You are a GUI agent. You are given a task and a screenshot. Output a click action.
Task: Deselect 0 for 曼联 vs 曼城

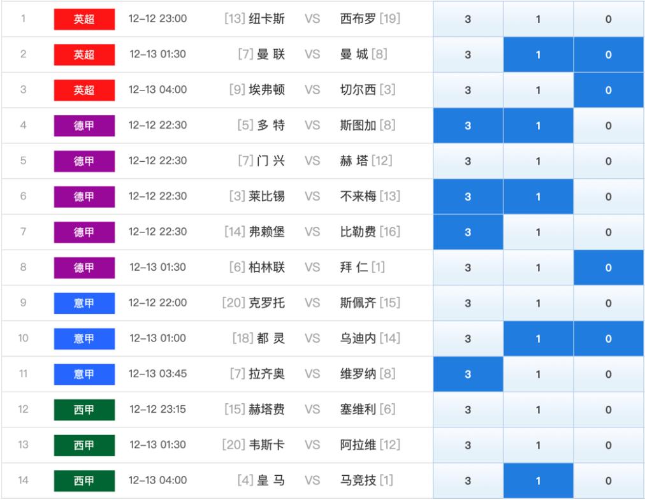pos(609,54)
